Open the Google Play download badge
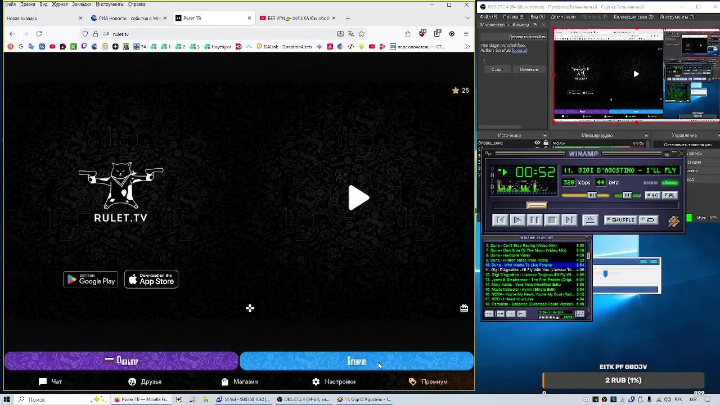The image size is (720, 405). coord(91,280)
